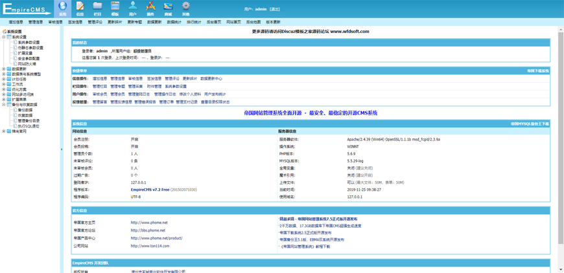
Task: Expand the 网站多访问端 tree folder
Action: pyautogui.click(x=4, y=94)
